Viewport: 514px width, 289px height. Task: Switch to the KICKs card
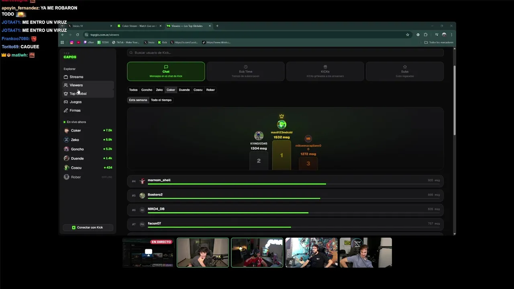pyautogui.click(x=325, y=71)
